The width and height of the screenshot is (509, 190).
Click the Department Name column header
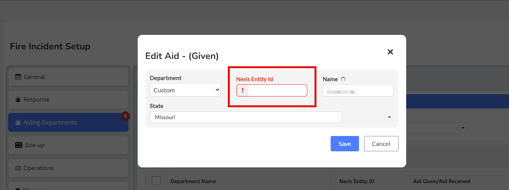click(193, 181)
